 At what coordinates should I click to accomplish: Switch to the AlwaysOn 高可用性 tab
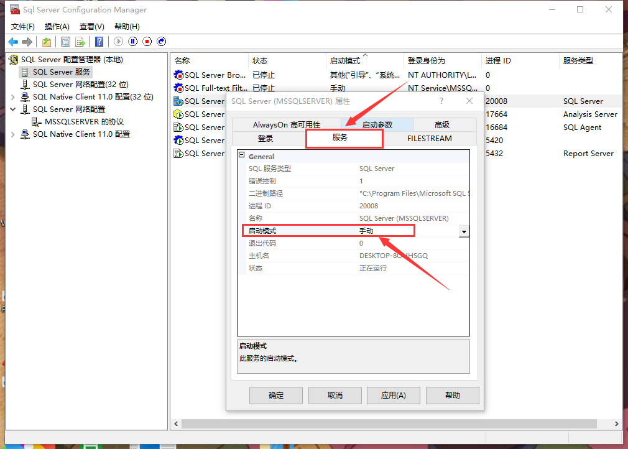tap(287, 125)
